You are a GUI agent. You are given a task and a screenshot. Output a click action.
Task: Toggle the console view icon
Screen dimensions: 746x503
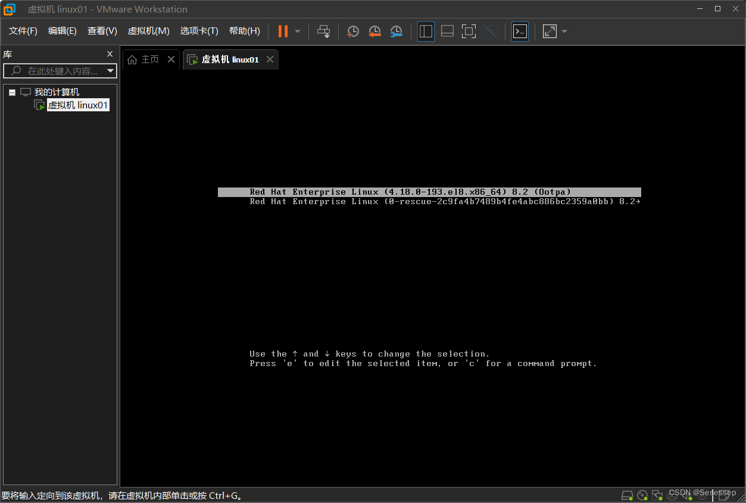[520, 32]
